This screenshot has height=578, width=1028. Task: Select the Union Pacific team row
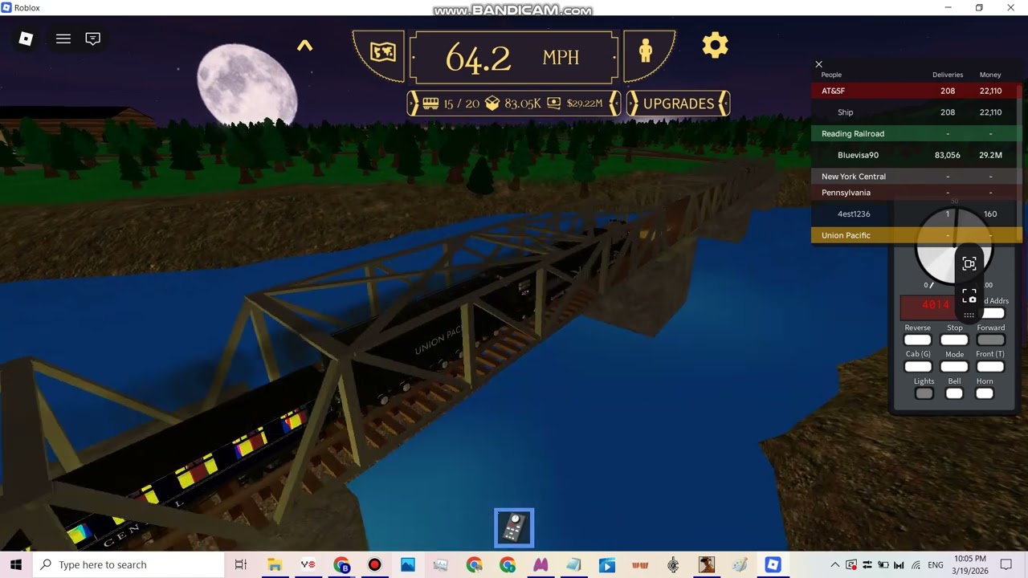[x=916, y=235]
